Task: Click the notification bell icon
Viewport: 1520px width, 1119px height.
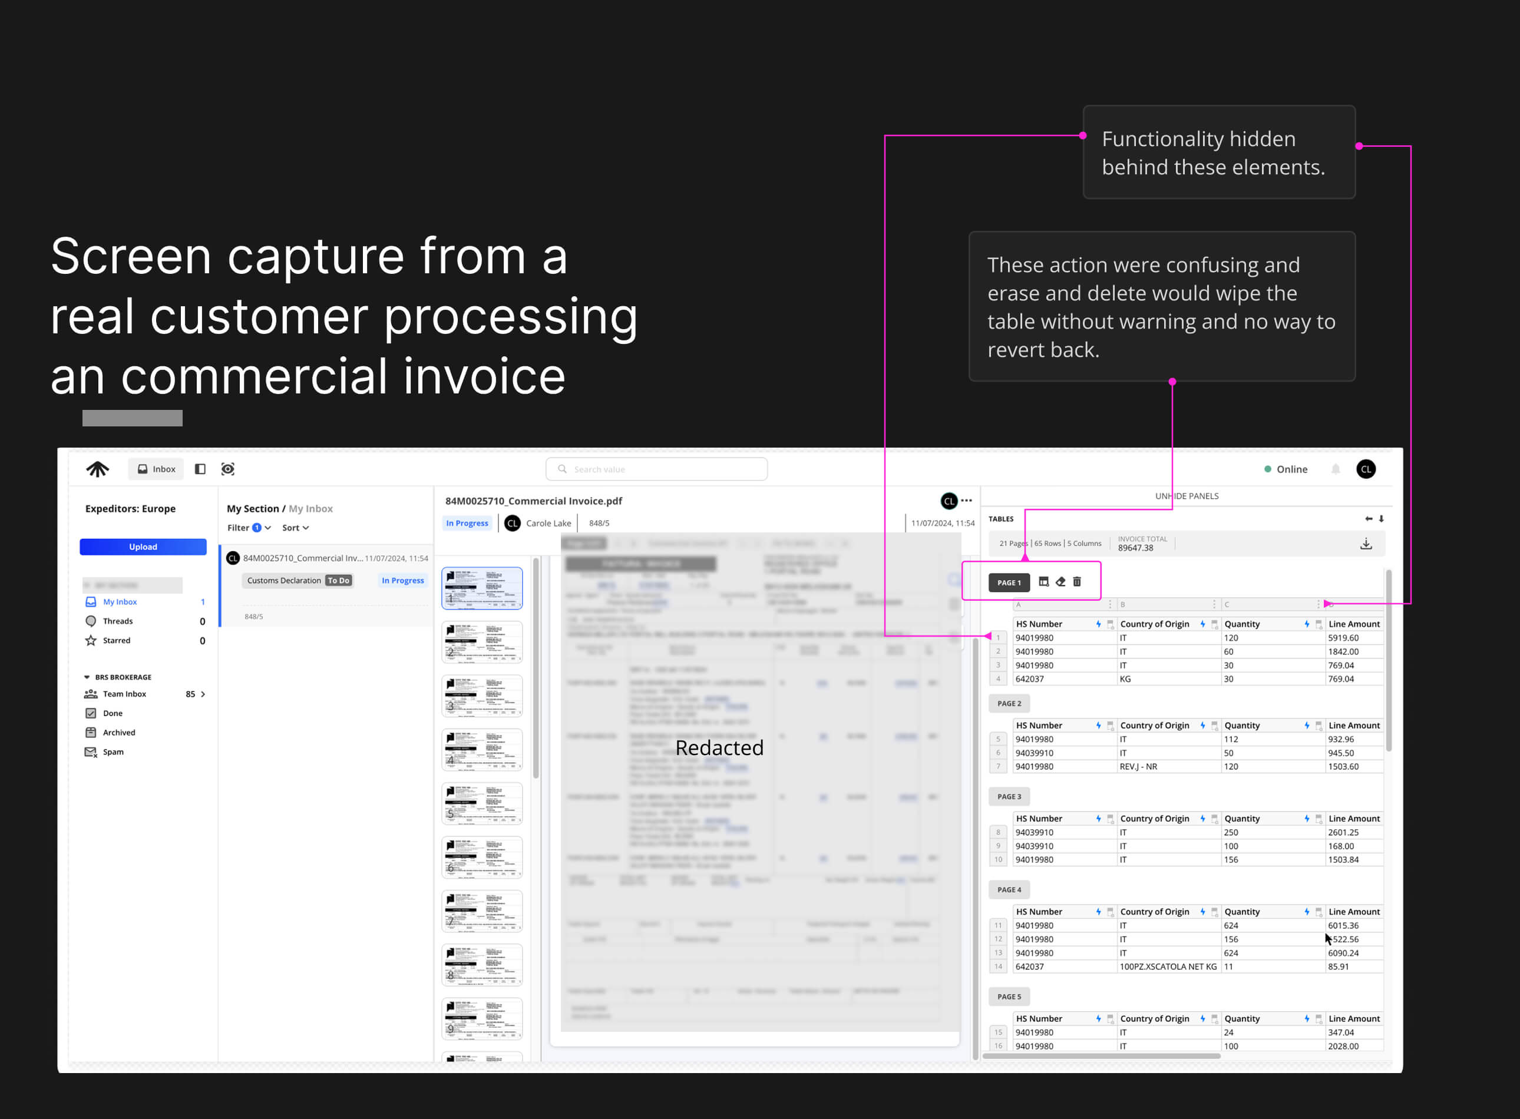Action: [1335, 469]
